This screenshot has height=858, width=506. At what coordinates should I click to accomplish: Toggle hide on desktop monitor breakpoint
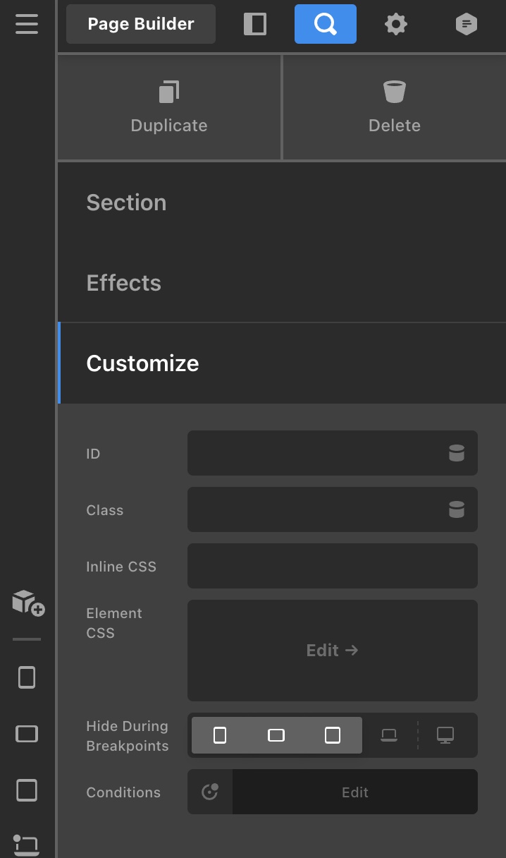(445, 735)
